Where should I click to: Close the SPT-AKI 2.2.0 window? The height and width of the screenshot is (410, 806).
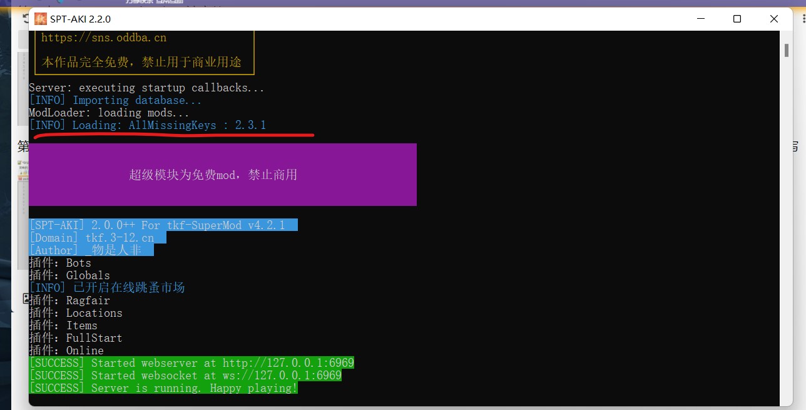773,19
